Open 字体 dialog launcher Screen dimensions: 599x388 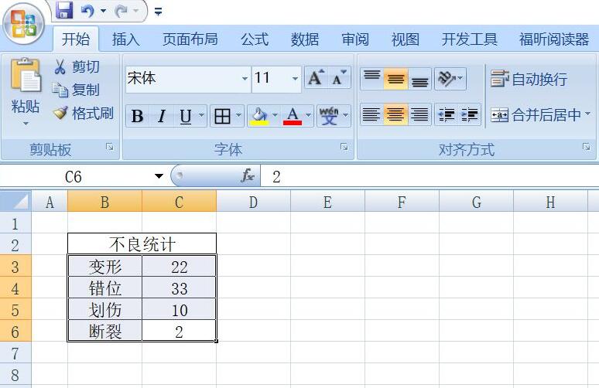(x=344, y=147)
